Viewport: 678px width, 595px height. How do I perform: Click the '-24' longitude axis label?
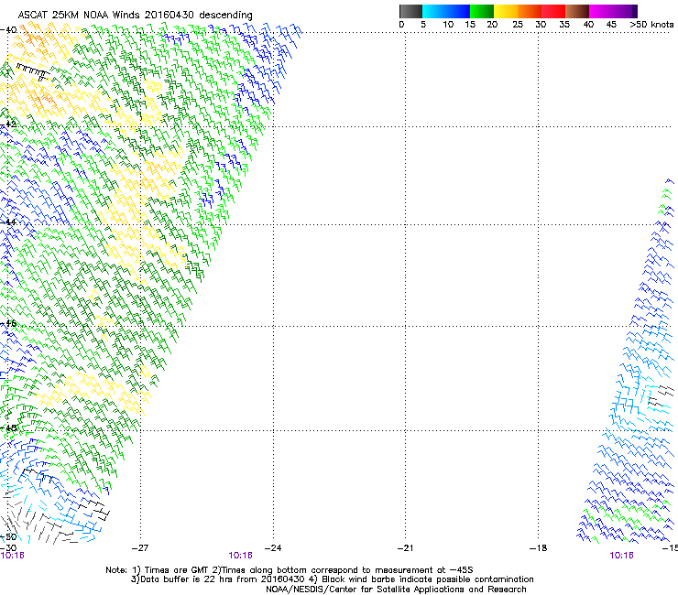tap(273, 548)
